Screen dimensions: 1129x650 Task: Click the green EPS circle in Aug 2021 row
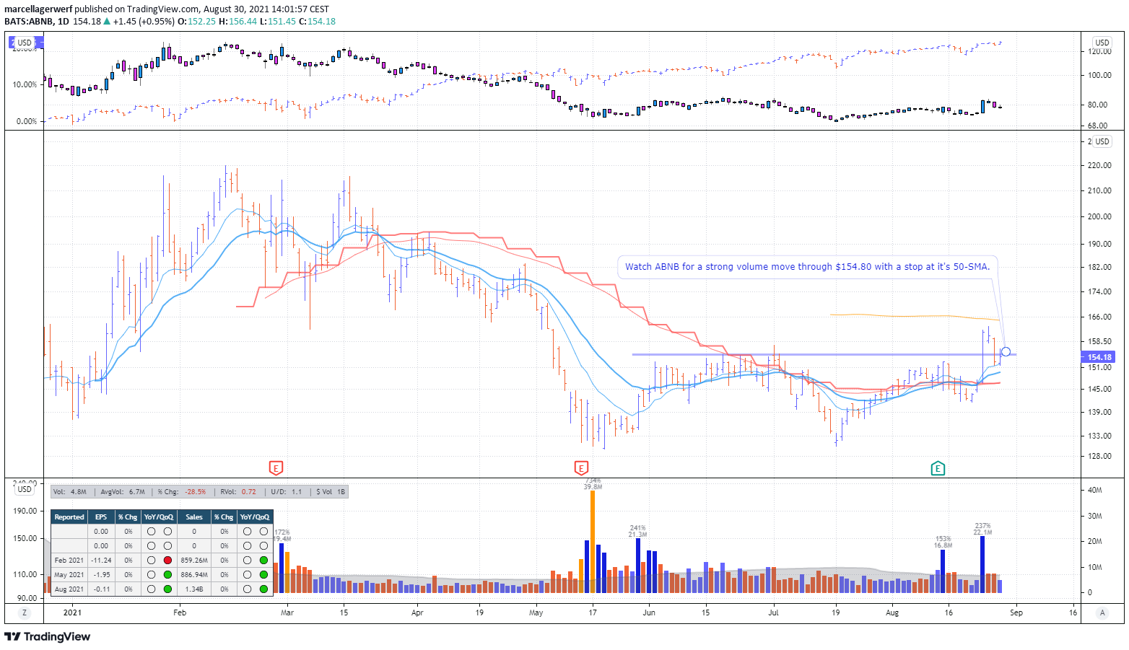pos(167,589)
